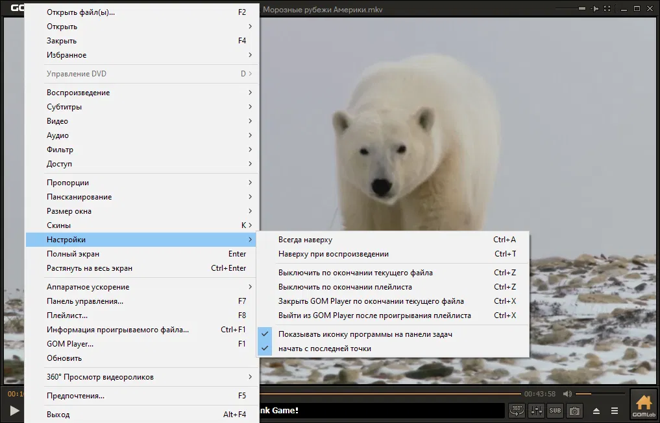Viewport: 660px width, 423px height.
Task: Toggle 'начать с последней точки' option
Action: [324, 349]
